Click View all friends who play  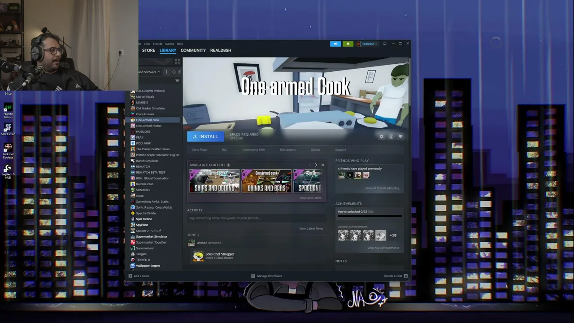point(382,188)
